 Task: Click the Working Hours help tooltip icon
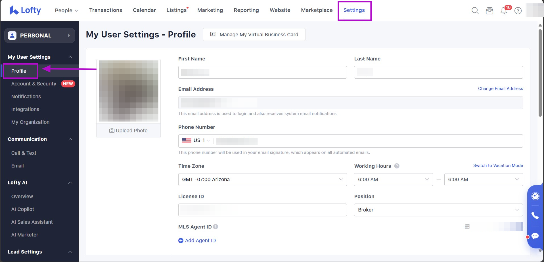point(397,166)
